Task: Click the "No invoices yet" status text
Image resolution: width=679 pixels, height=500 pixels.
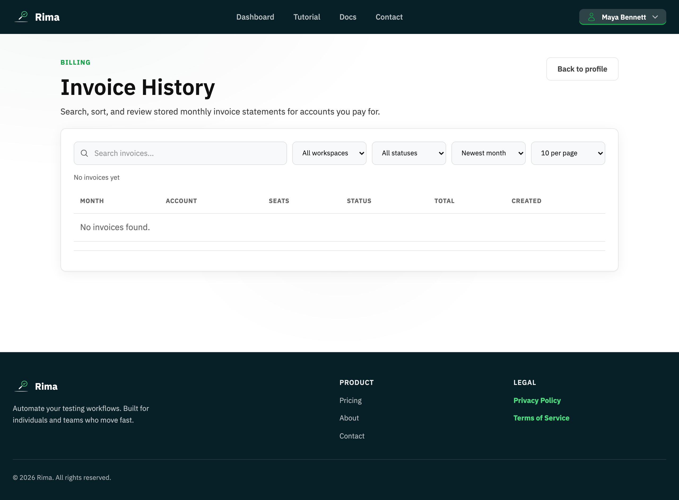Action: pos(97,177)
